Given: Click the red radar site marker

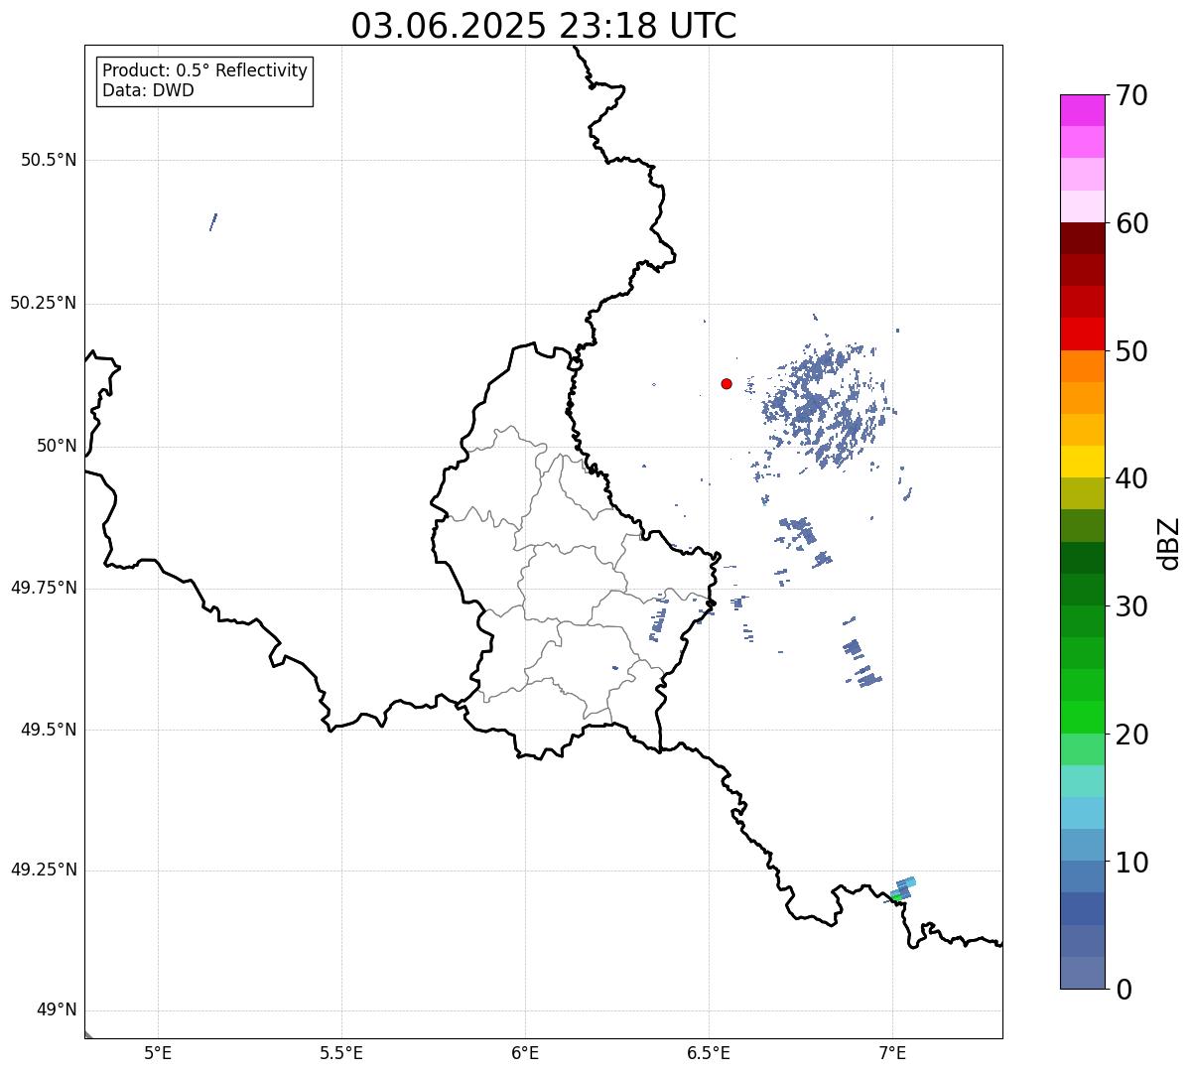Looking at the screenshot, I should click(727, 383).
